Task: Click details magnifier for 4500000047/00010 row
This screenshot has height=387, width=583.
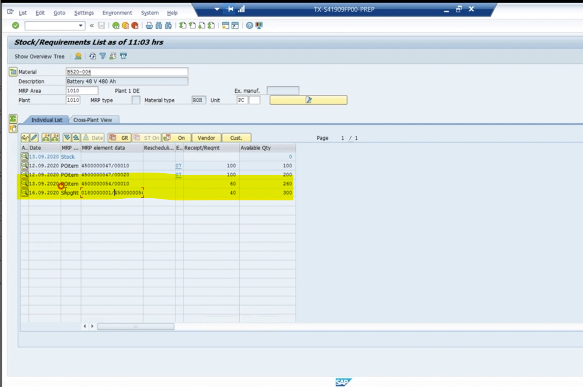Action: 25,166
